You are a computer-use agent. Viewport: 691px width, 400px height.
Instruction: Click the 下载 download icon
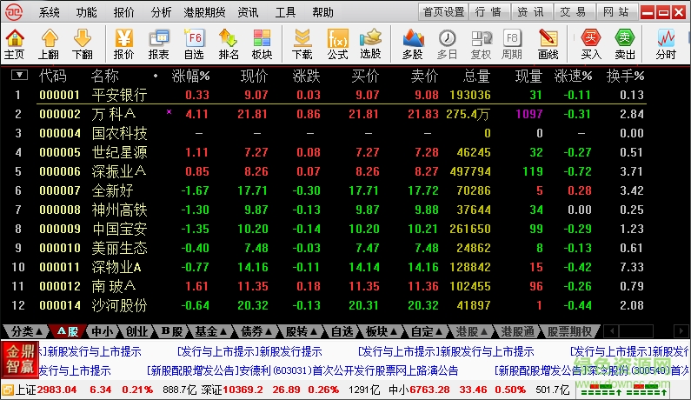(x=302, y=43)
